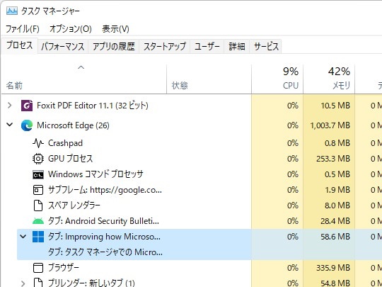The height and width of the screenshot is (287, 382).
Task: Sort by the CPU 9% column header
Action: coord(277,79)
